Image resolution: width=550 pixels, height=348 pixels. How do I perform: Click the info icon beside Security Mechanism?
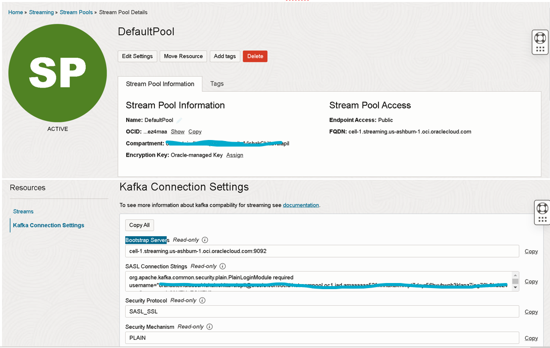tap(211, 326)
